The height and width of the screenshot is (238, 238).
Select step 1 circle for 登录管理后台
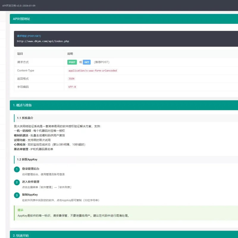click(x=17, y=169)
